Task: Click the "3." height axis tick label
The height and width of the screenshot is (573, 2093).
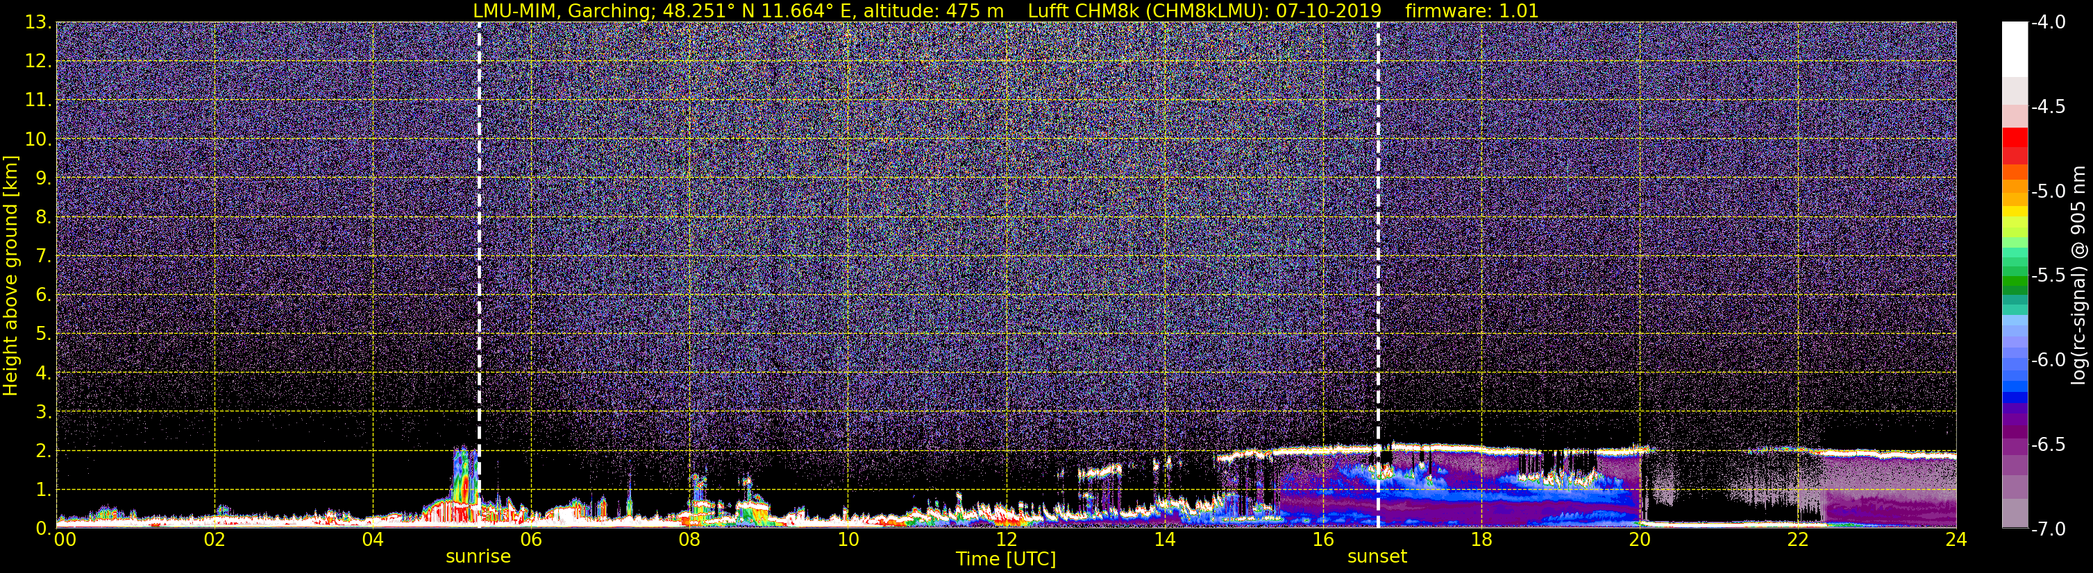Action: (43, 412)
